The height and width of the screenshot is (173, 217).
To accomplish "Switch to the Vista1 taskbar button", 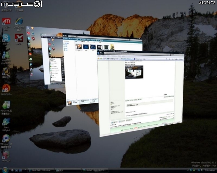I will [x=95, y=170].
